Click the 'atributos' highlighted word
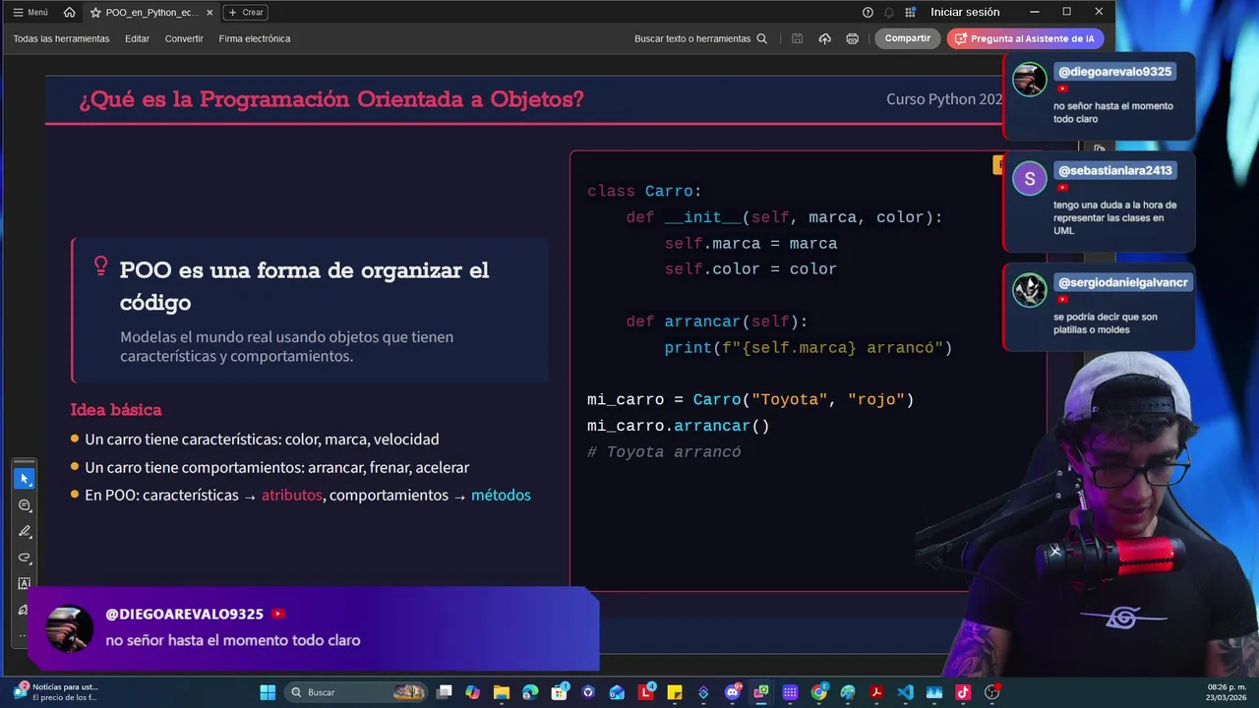 click(291, 495)
